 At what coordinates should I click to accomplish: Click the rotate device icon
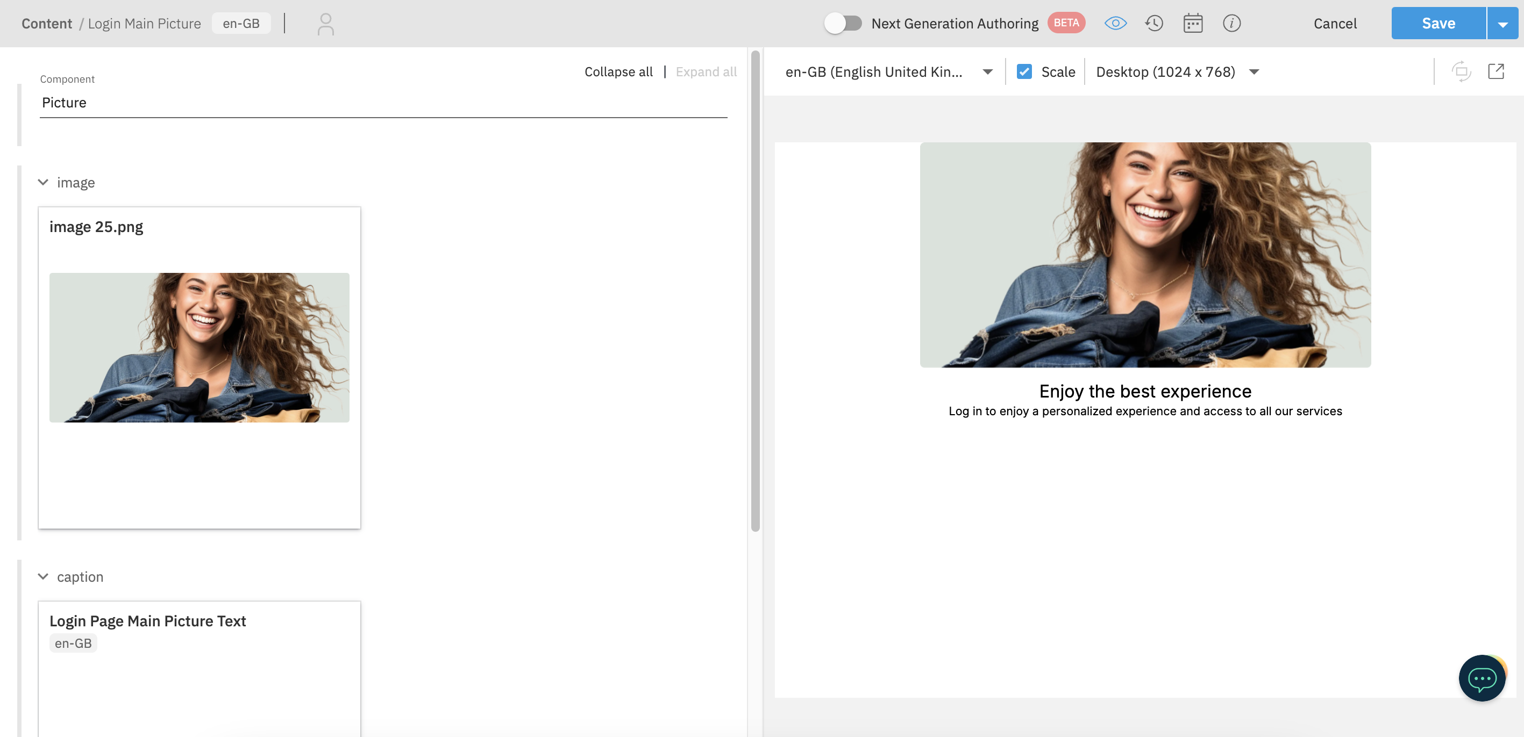[1461, 71]
